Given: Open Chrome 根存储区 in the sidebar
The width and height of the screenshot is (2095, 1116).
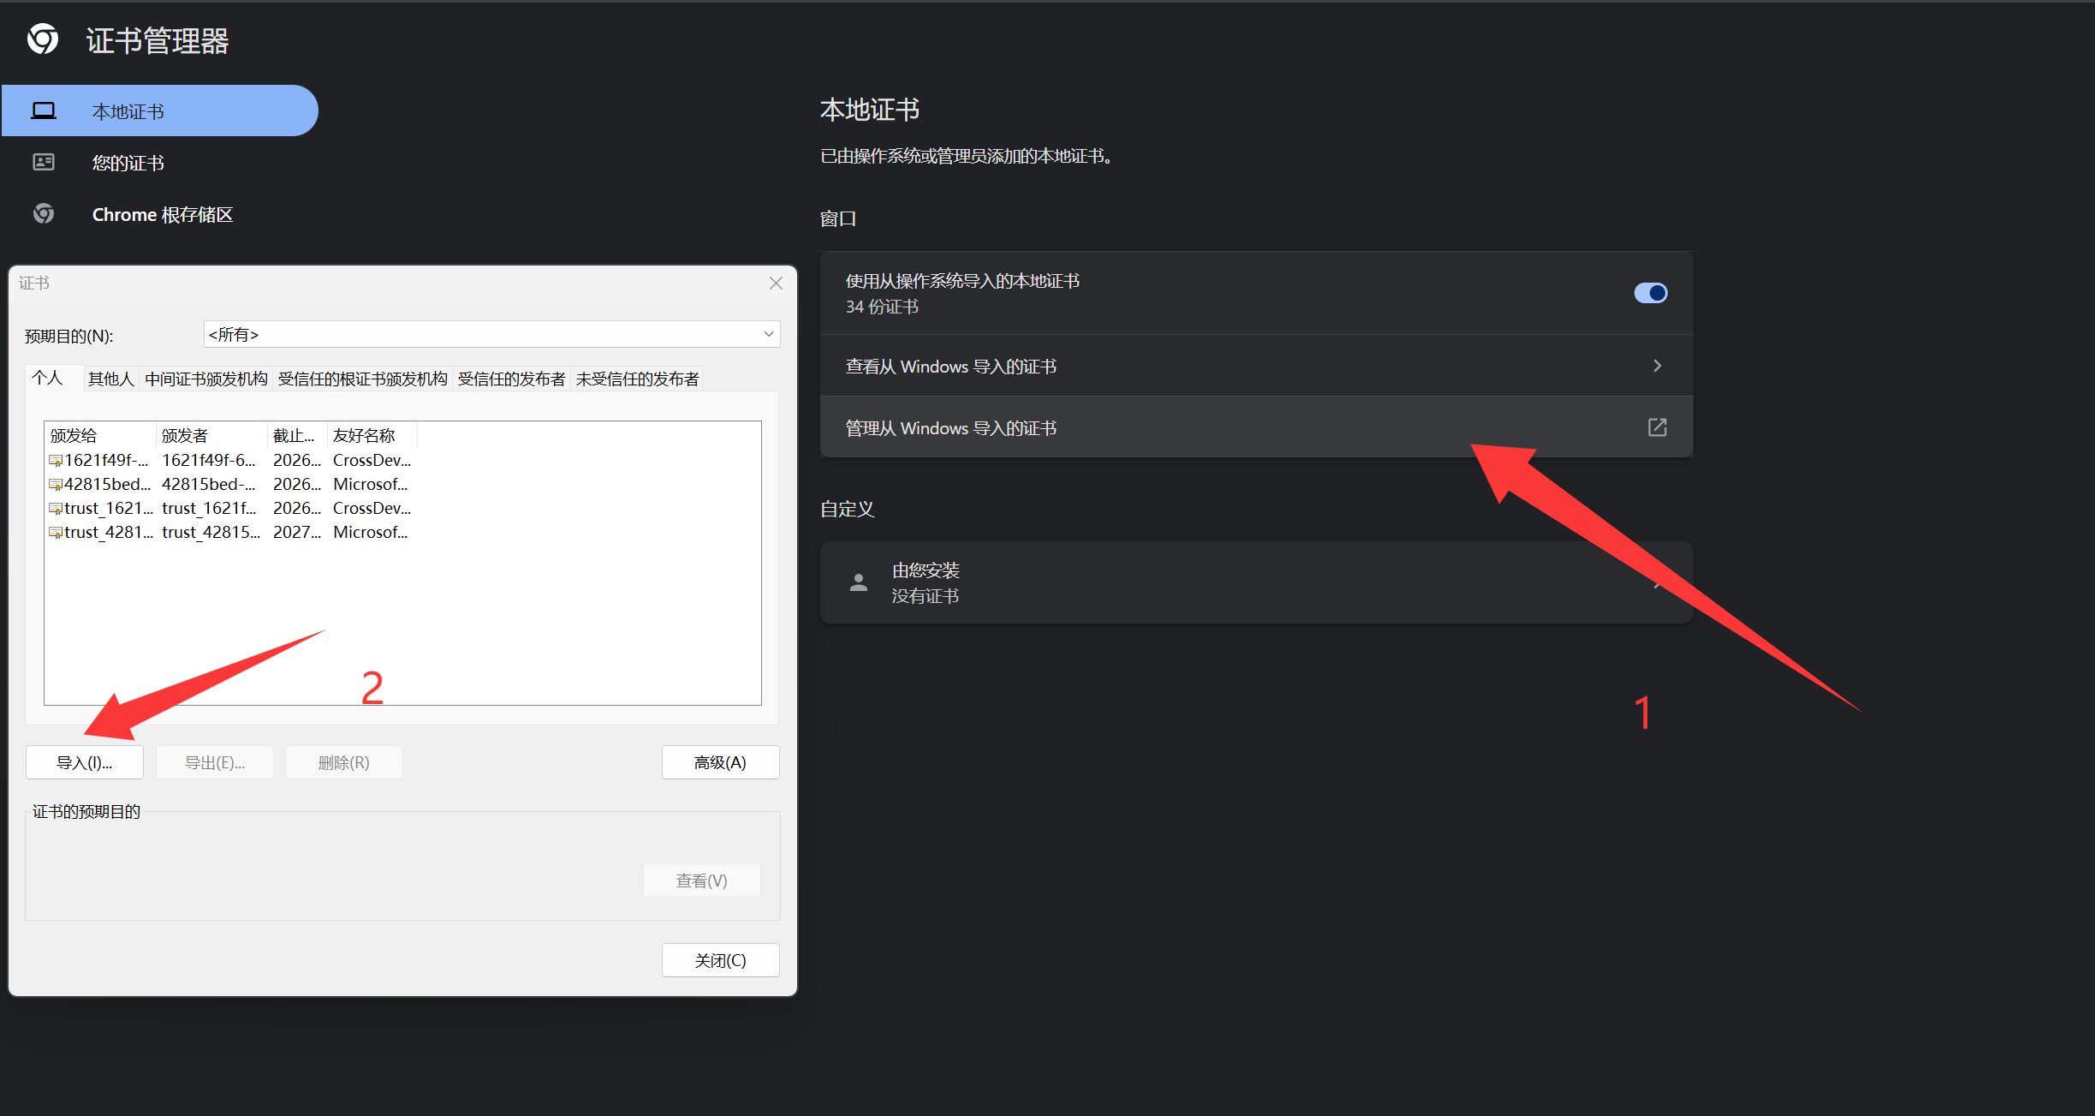Looking at the screenshot, I should tap(160, 214).
